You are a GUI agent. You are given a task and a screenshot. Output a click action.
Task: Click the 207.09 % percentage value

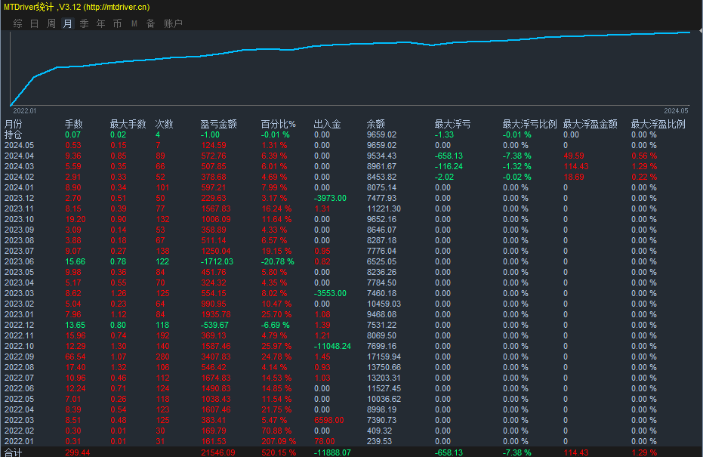tap(279, 441)
